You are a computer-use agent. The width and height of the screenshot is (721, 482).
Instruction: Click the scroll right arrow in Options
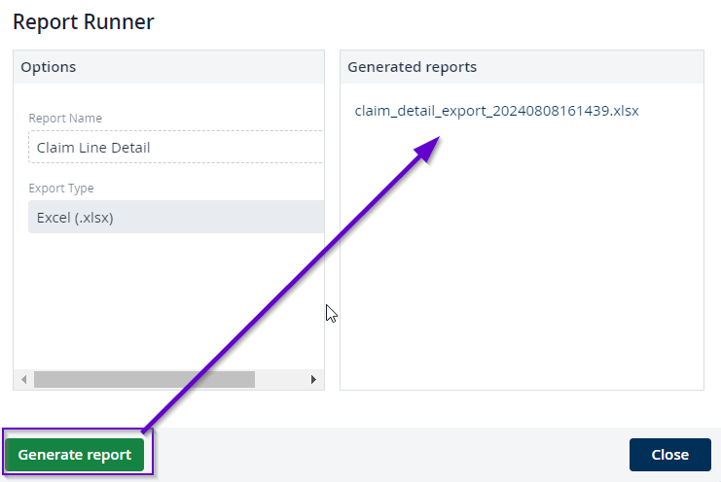pyautogui.click(x=313, y=379)
